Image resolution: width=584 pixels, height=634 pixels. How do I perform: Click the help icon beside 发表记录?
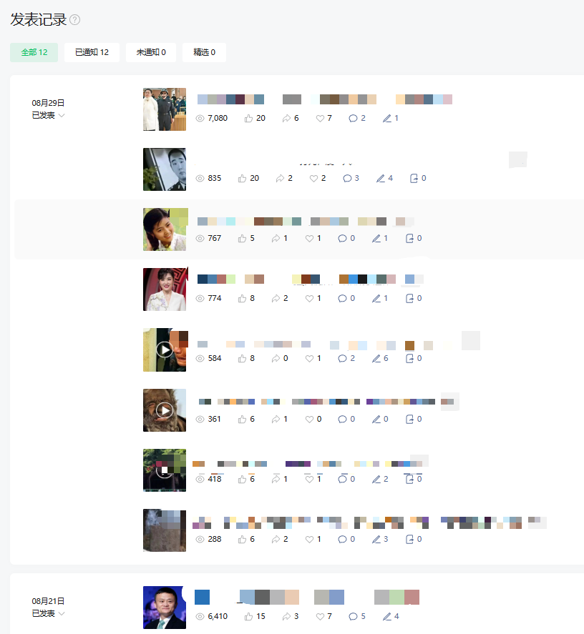pos(75,19)
